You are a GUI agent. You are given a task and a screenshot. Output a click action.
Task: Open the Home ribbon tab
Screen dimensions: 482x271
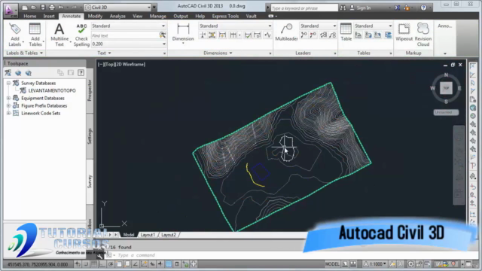[30, 16]
